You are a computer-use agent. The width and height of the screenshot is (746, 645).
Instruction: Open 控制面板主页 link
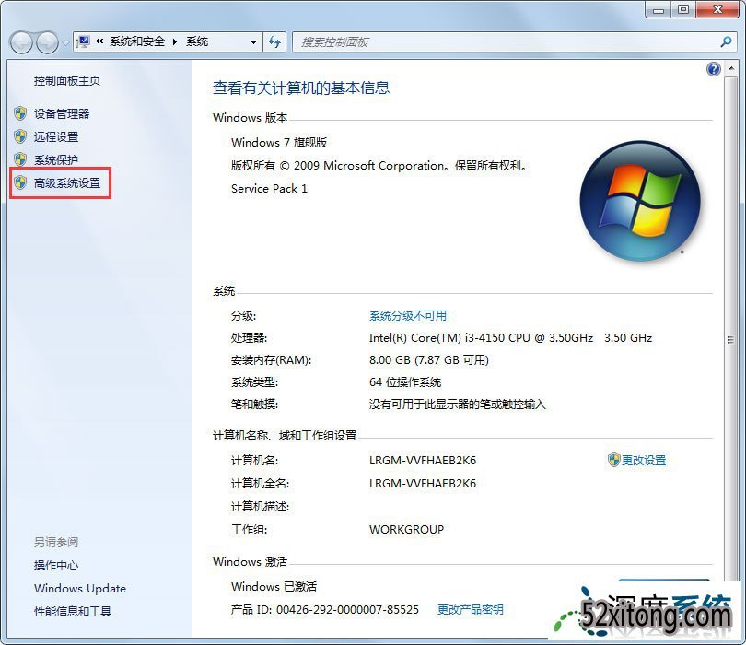point(67,81)
